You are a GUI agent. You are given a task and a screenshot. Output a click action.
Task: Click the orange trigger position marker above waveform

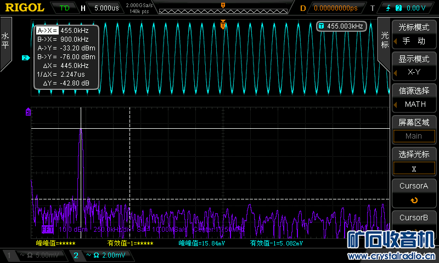(x=223, y=25)
